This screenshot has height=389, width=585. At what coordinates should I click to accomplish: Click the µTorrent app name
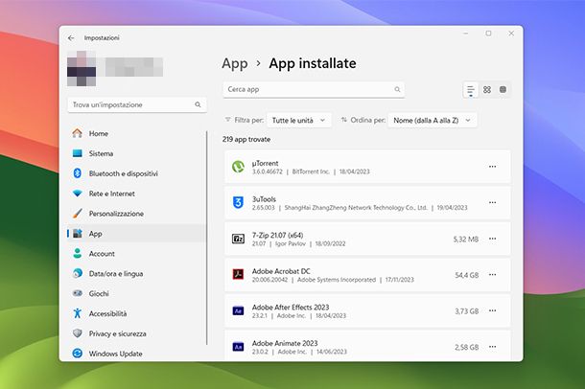[x=265, y=163]
